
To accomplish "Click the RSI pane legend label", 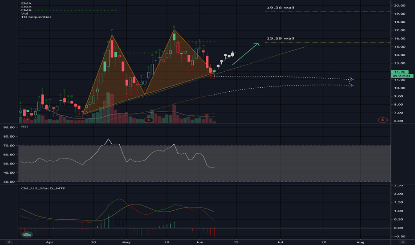I will tap(24, 127).
